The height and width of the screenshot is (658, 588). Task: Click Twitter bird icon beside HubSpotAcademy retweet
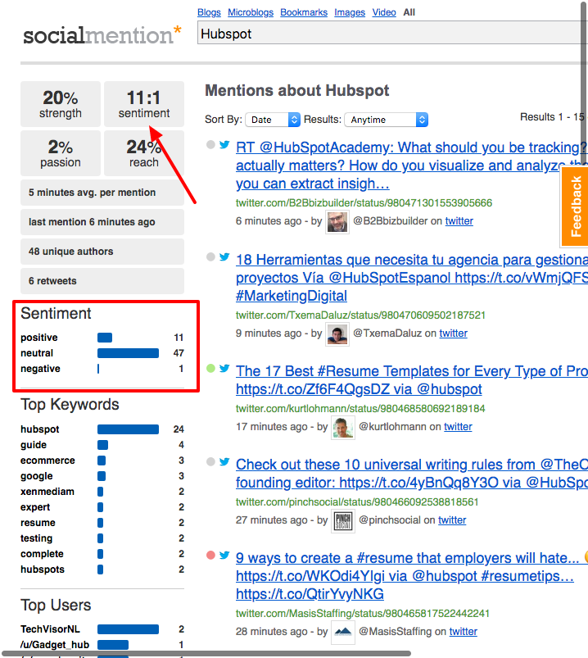pyautogui.click(x=224, y=145)
